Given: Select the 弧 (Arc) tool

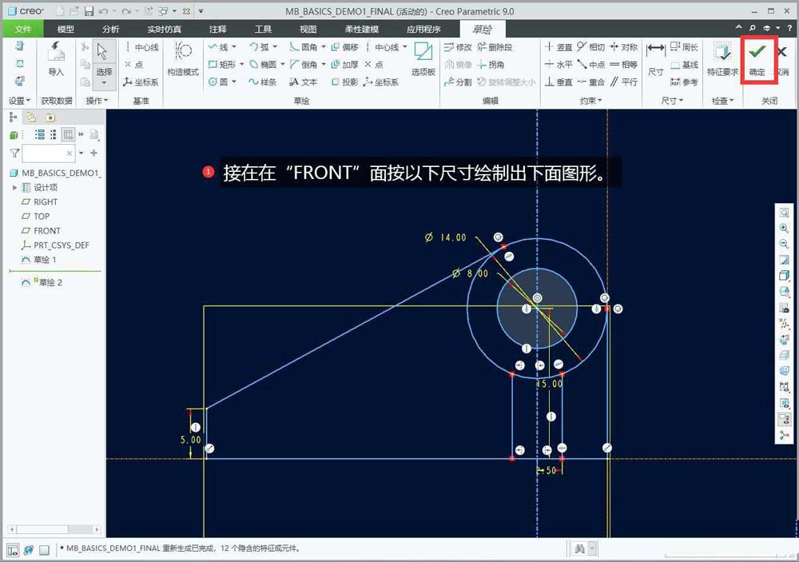Looking at the screenshot, I should tap(259, 47).
